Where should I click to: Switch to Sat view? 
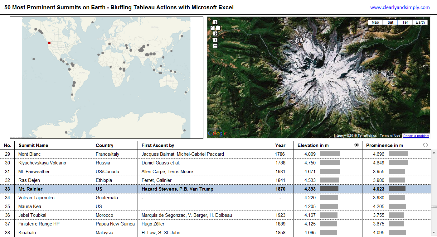pyautogui.click(x=390, y=22)
